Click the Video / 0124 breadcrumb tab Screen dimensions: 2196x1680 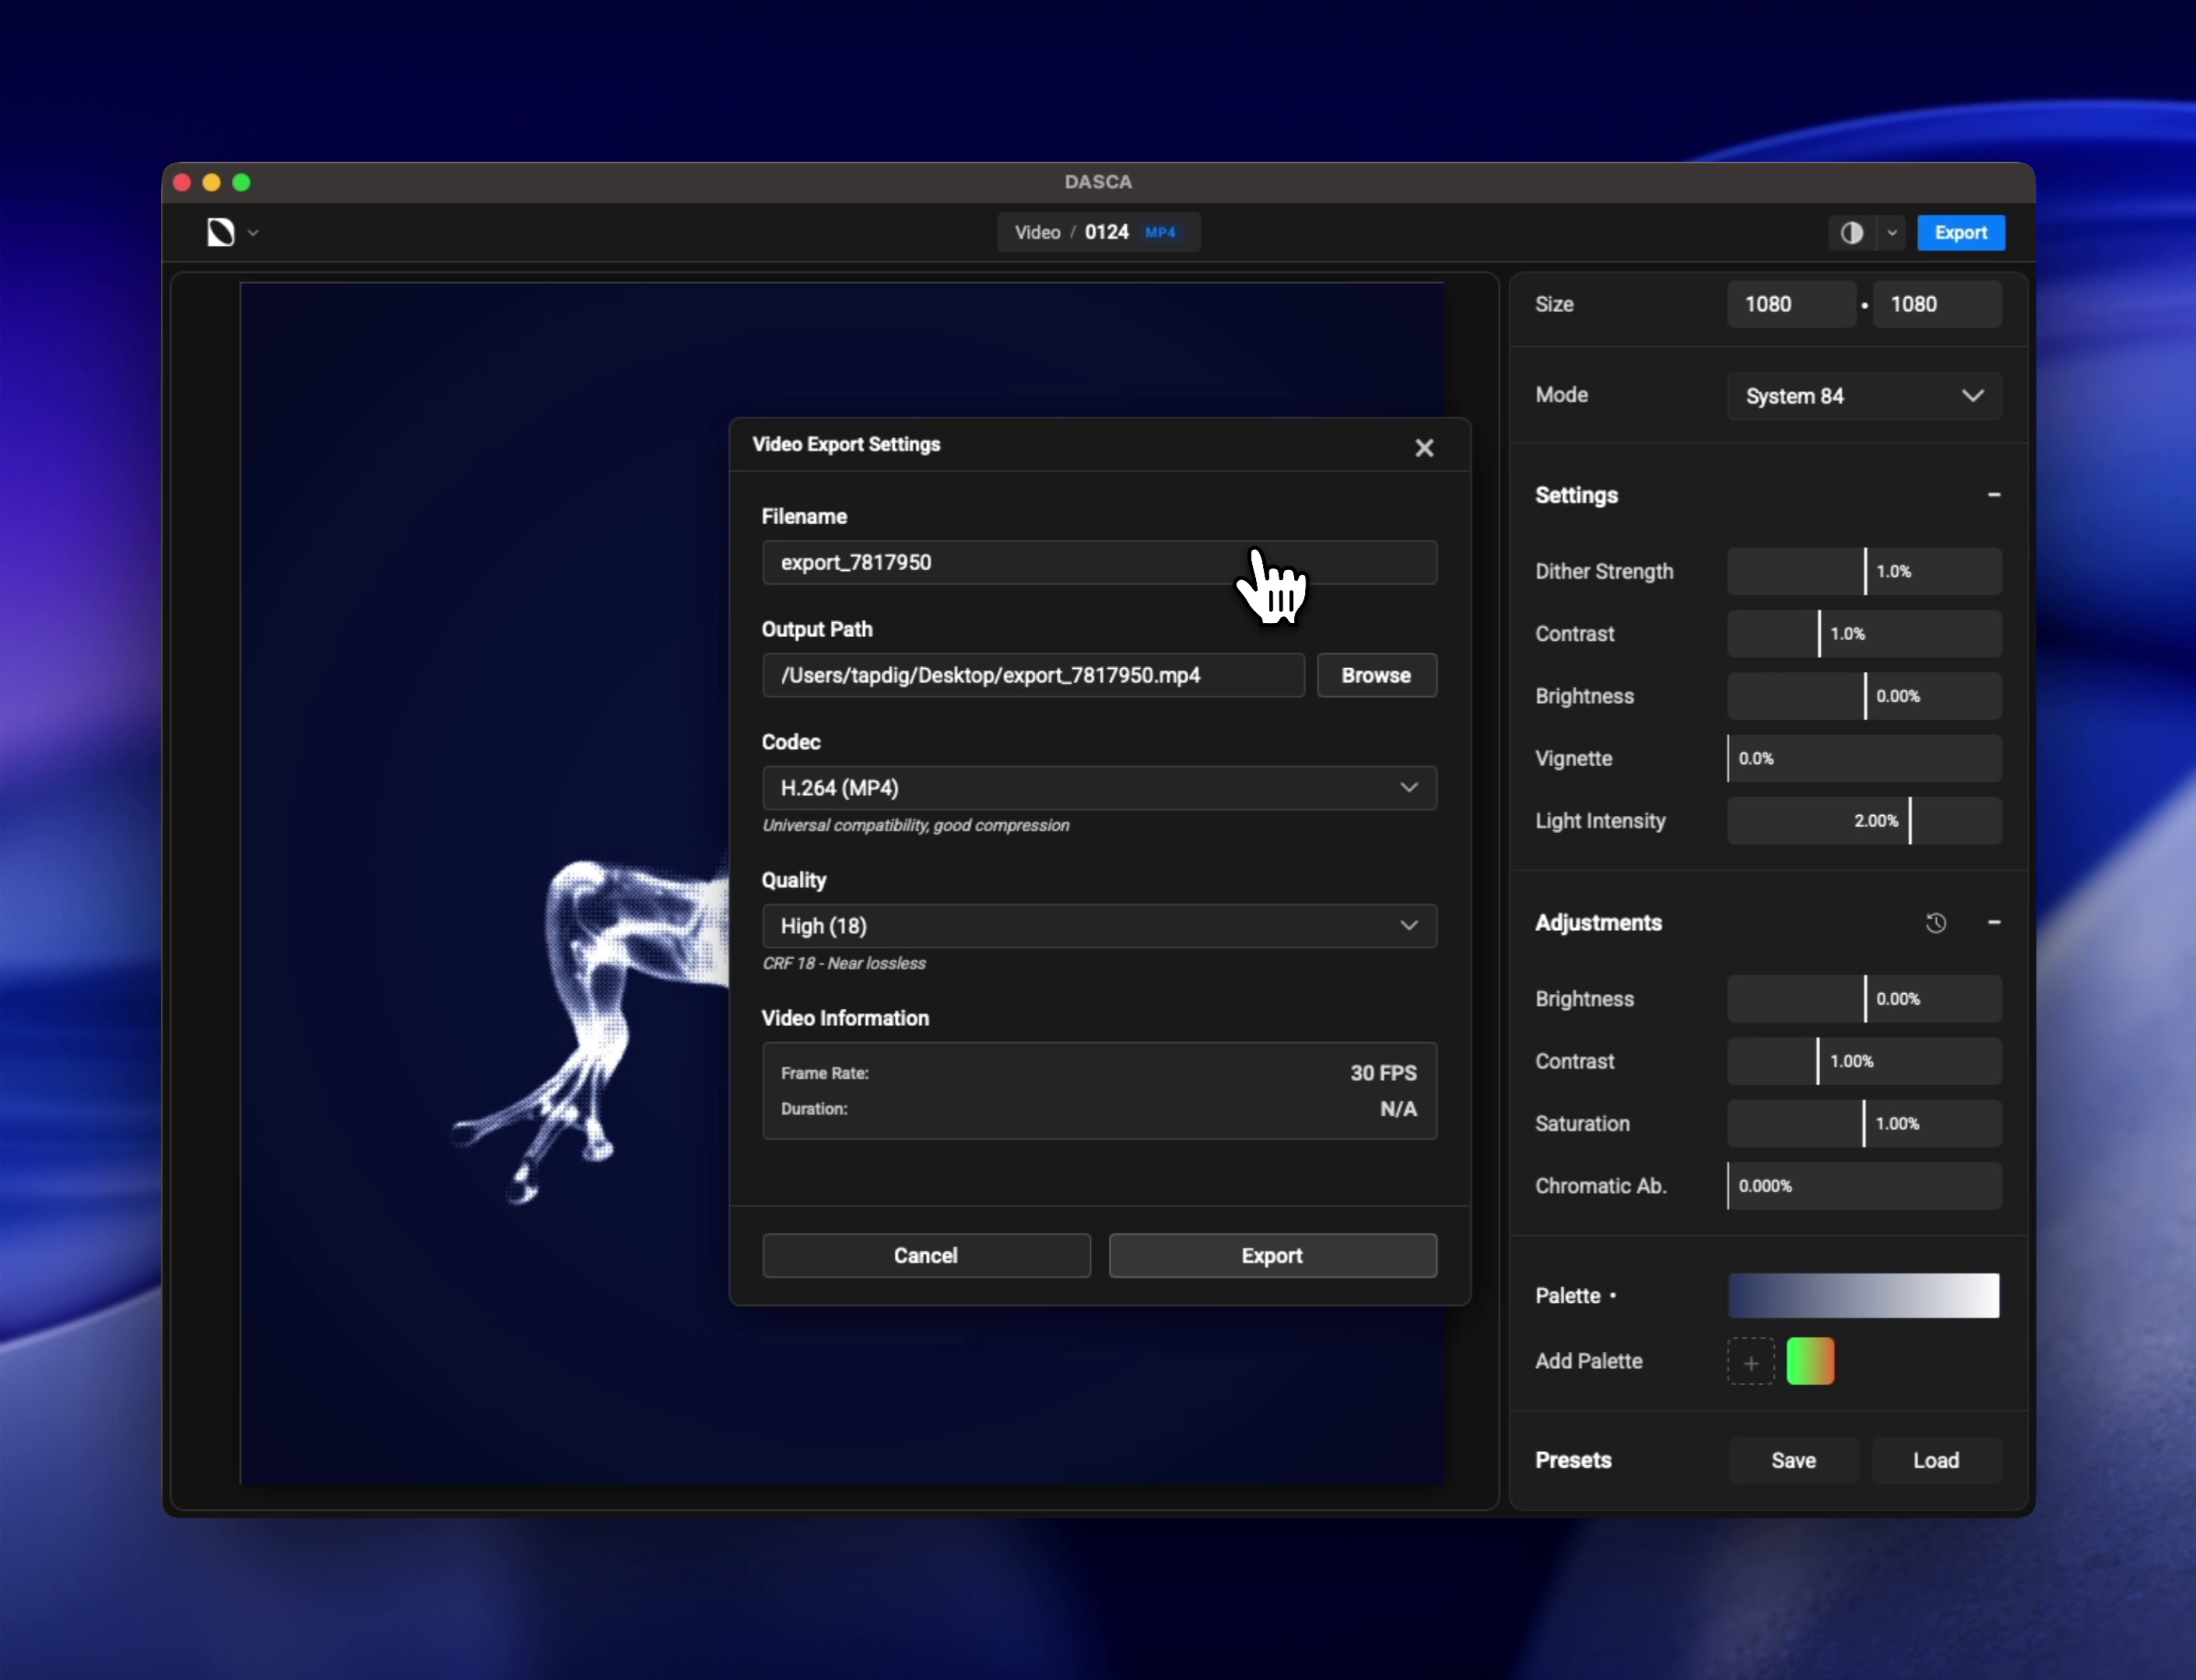1097,232
